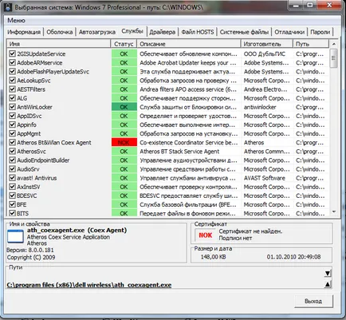Uncheck the Atheros Bt&Wlan Coex Agent checkbox
The height and width of the screenshot is (320, 346).
(x=12, y=142)
